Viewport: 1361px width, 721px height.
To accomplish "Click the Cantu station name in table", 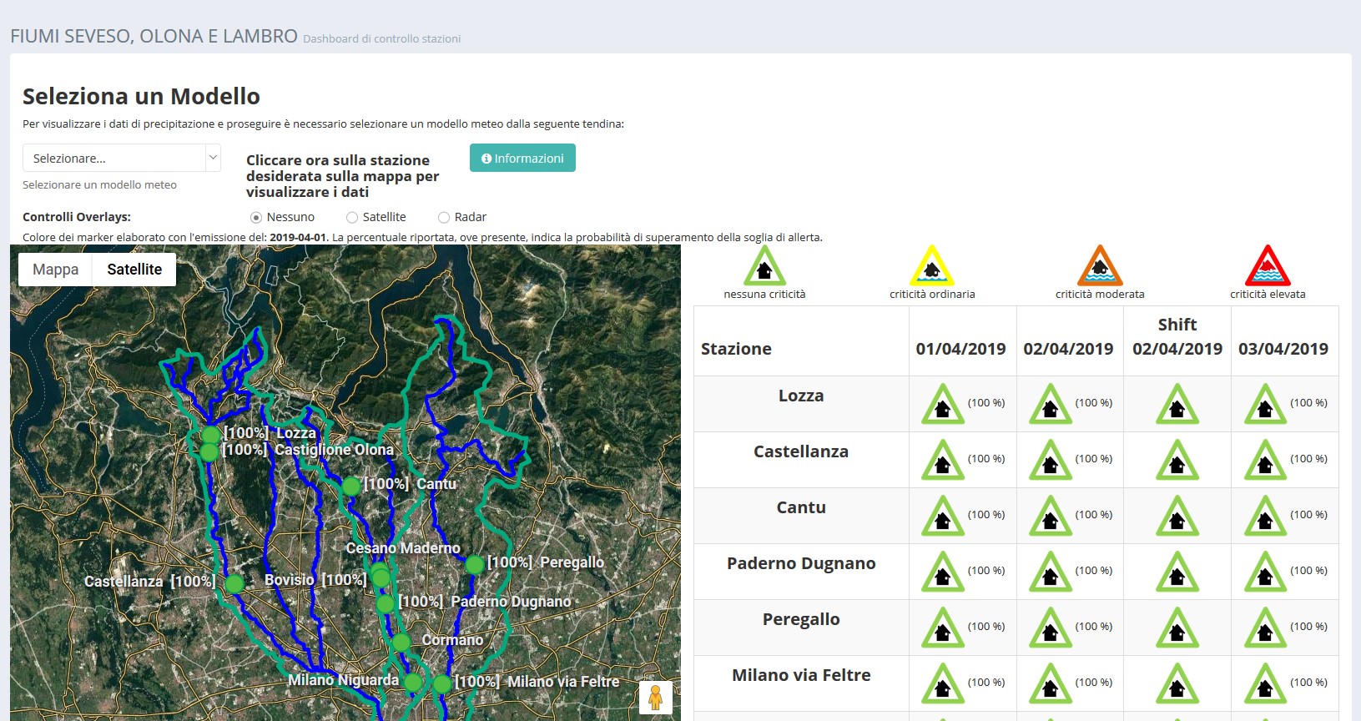I will 801,507.
